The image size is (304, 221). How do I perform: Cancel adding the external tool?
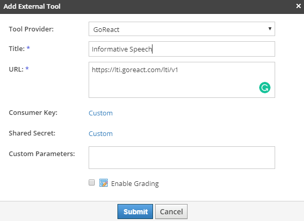[171, 212]
